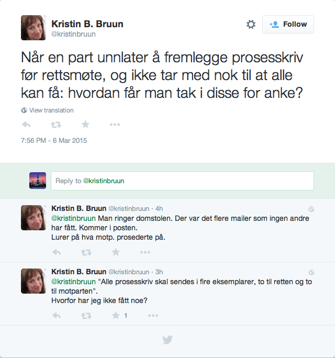The image size is (335, 358).
Task: Click the Reply to @kristinbruun field
Action: [182, 181]
